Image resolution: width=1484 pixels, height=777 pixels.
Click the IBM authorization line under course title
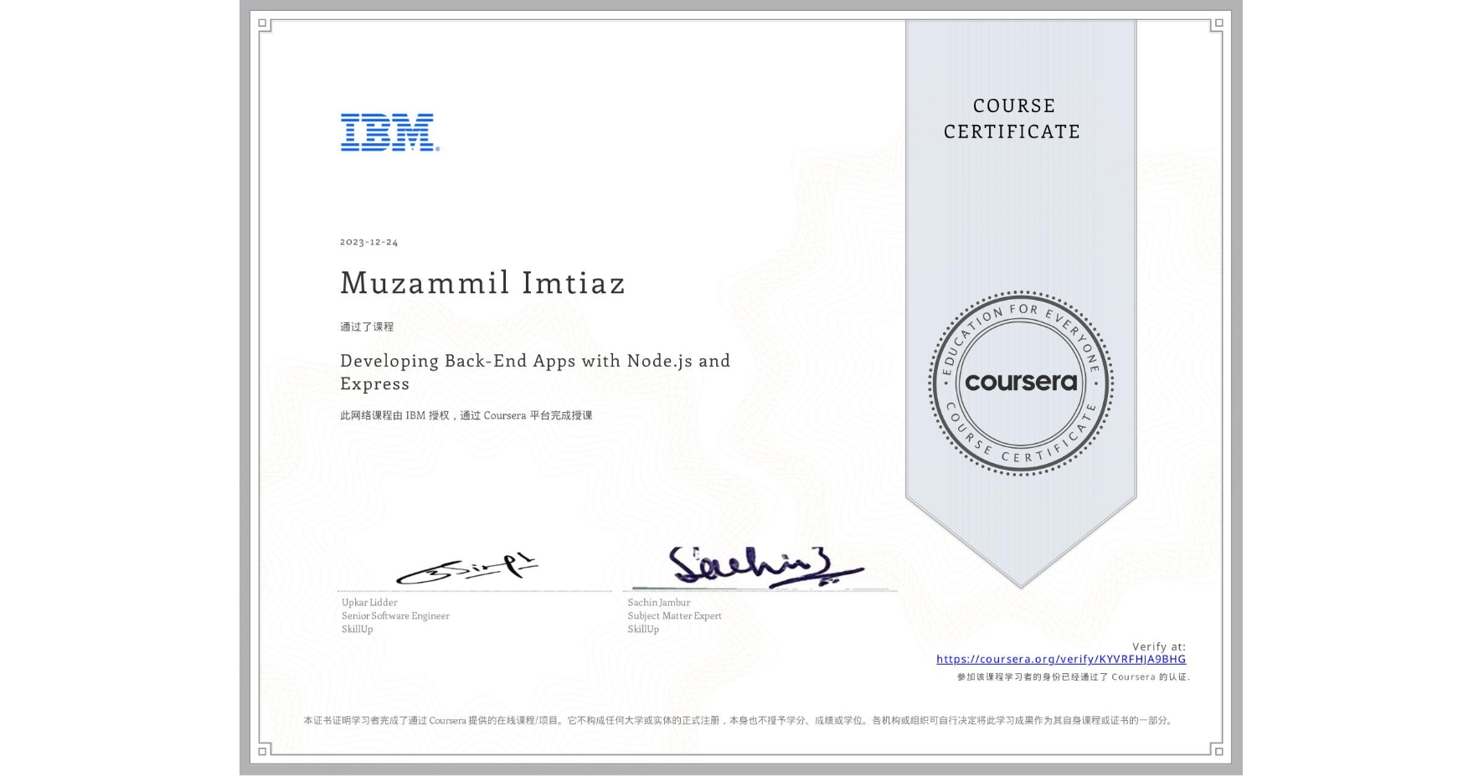pos(466,415)
